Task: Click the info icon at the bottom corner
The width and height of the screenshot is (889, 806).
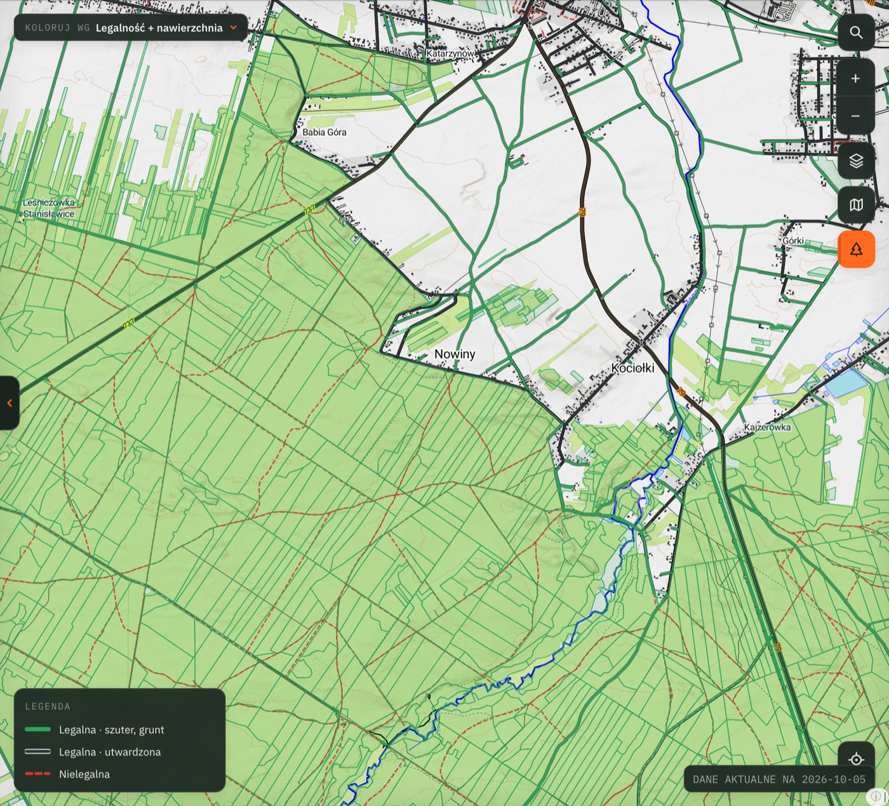Action: [x=876, y=796]
